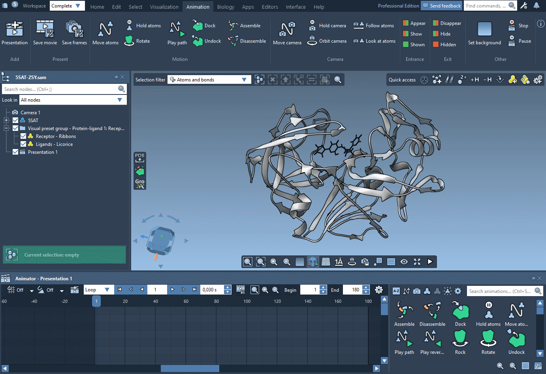Open the Loop mode dropdown in the Animator
The width and height of the screenshot is (546, 374).
point(107,289)
